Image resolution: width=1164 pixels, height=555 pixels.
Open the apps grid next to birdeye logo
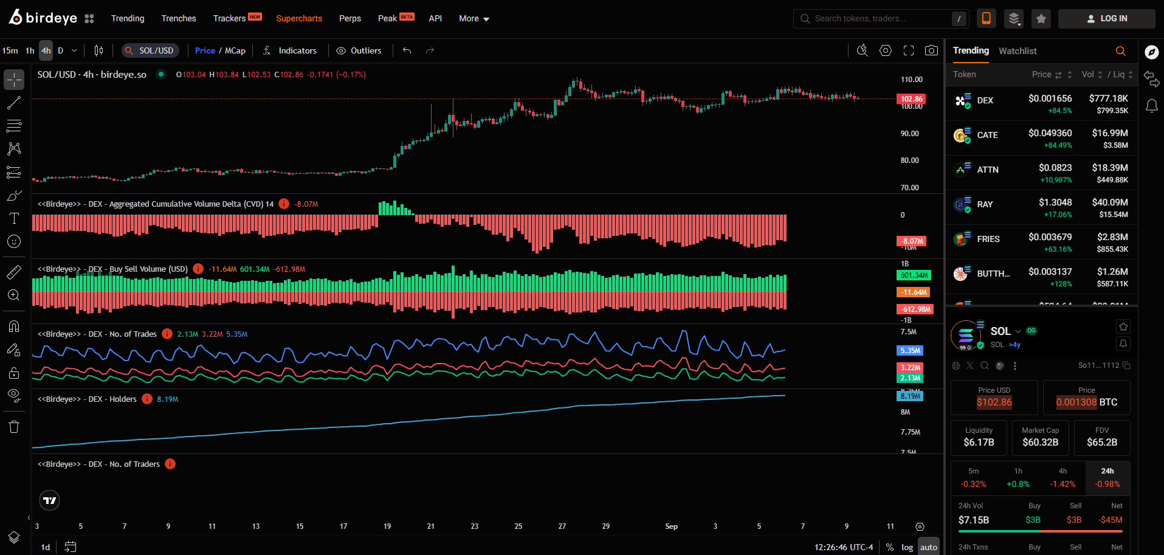[x=89, y=19]
